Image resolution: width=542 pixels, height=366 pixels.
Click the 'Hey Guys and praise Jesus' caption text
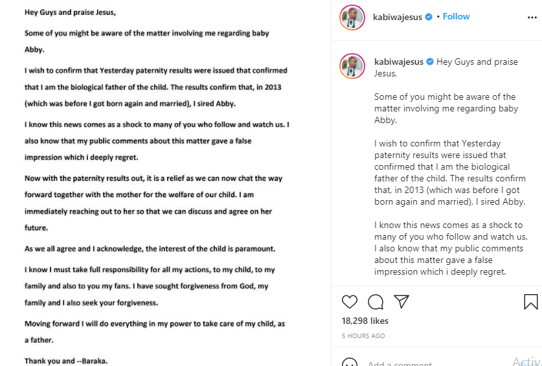[x=477, y=62]
